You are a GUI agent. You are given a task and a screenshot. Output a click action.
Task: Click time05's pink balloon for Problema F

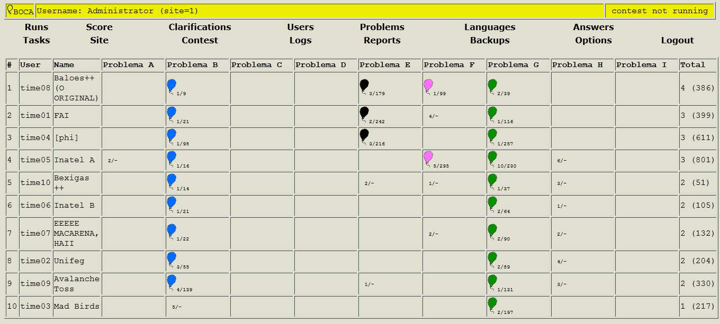(x=428, y=158)
